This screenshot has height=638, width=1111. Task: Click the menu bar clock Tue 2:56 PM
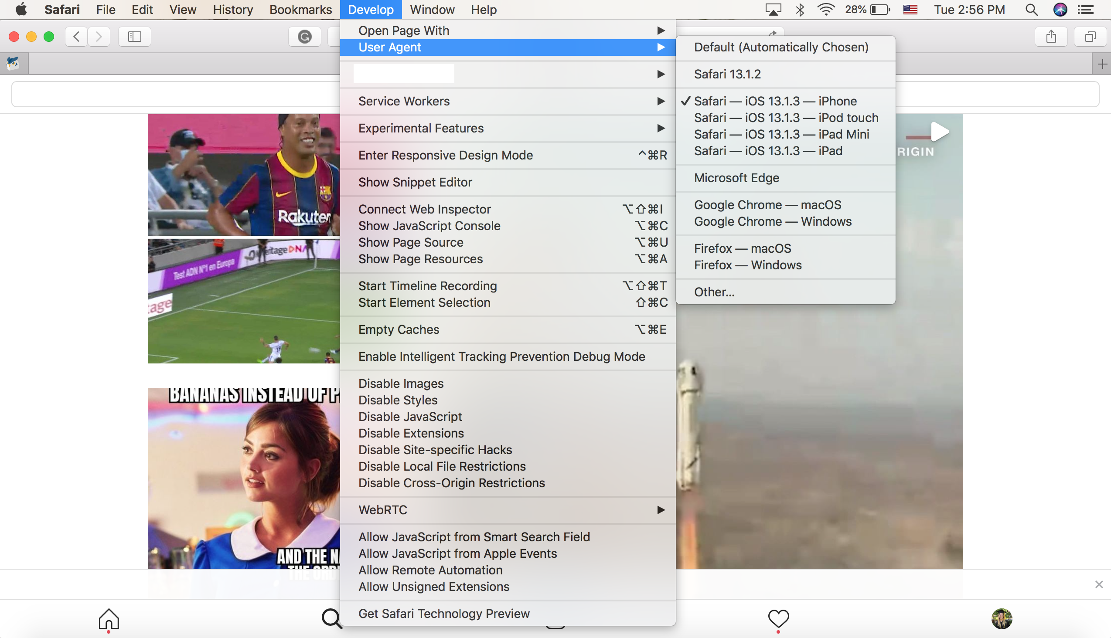coord(969,9)
